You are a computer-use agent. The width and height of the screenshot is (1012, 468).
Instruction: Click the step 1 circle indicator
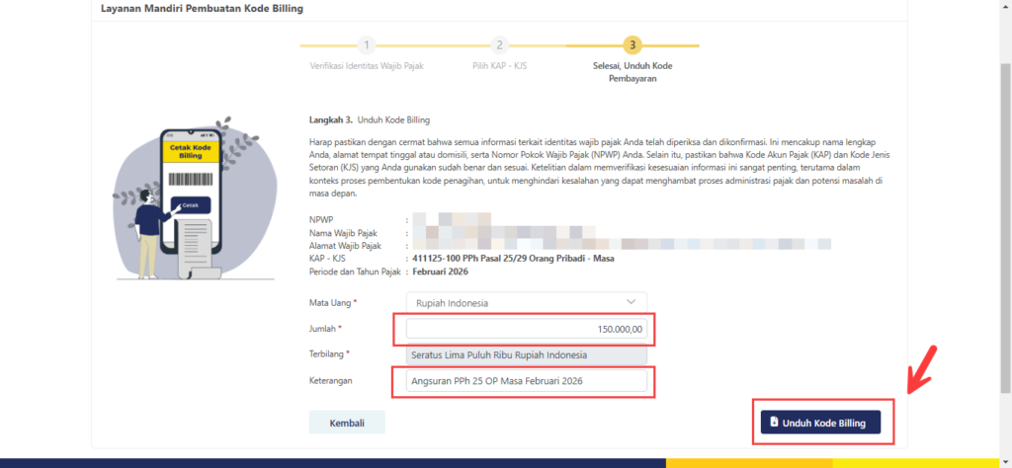click(367, 45)
